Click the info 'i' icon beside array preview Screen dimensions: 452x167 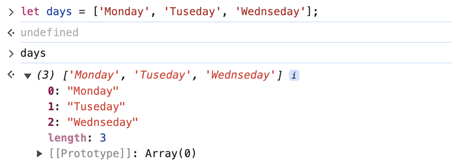294,76
